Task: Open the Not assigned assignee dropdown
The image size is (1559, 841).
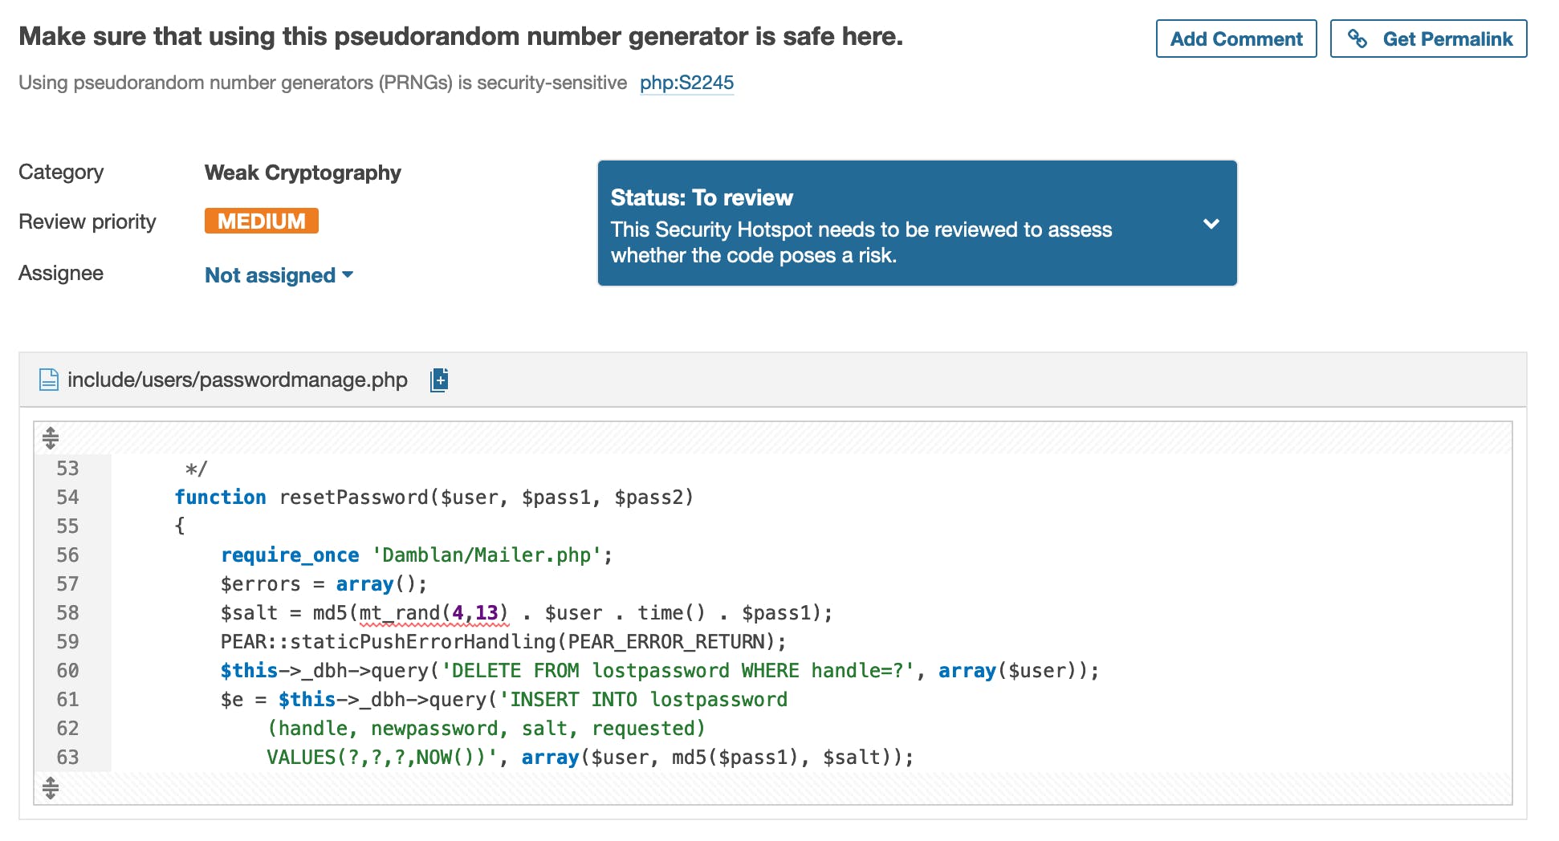Action: click(x=270, y=275)
